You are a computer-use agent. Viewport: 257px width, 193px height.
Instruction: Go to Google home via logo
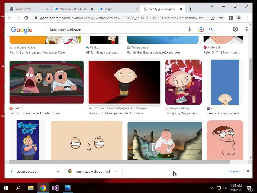tap(22, 30)
